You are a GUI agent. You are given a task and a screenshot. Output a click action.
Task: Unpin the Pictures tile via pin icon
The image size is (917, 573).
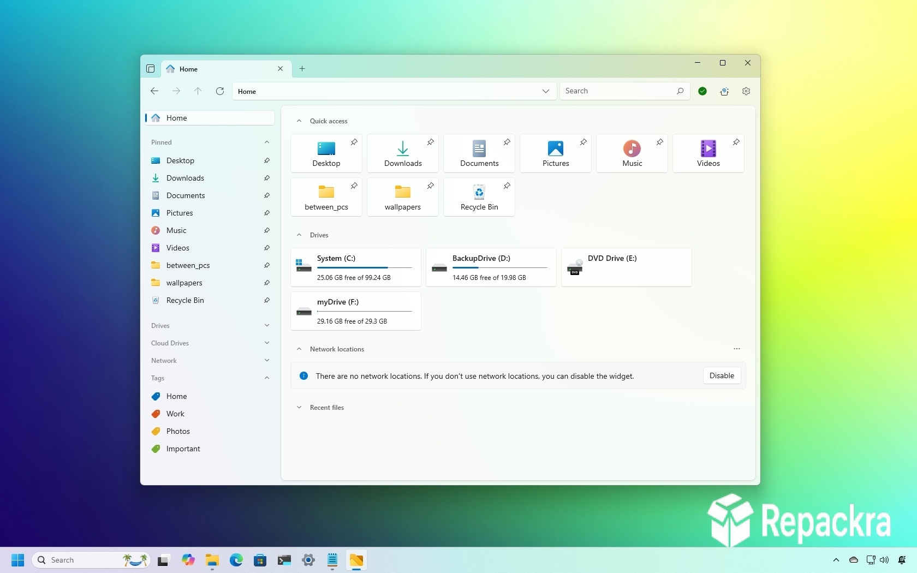pos(583,142)
